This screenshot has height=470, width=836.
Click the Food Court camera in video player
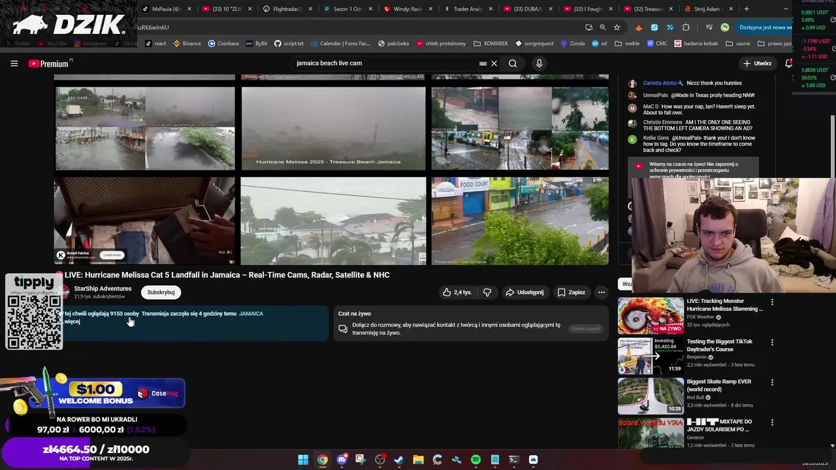520,221
